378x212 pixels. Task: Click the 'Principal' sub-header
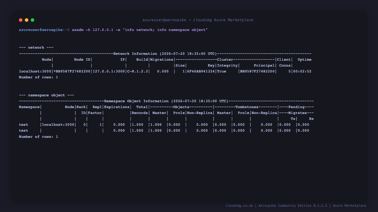264,65
